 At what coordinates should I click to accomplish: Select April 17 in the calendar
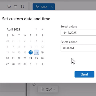point(31,53)
